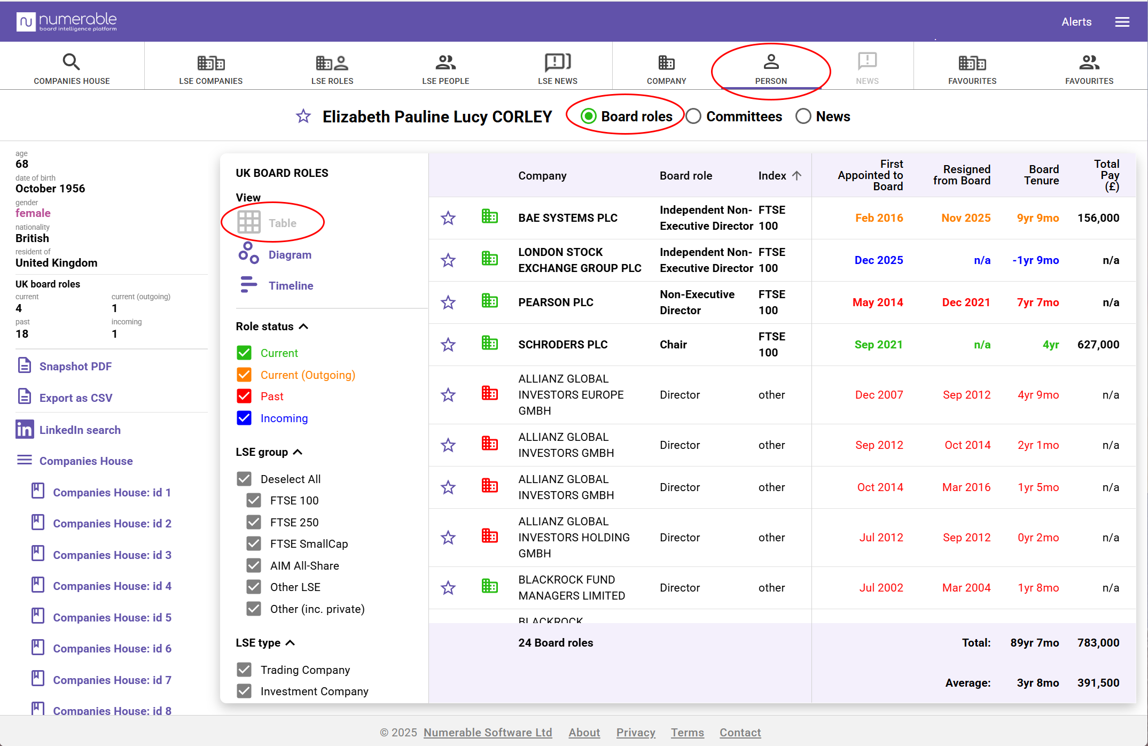Favourite Elizabeth Corley using the star icon
The width and height of the screenshot is (1148, 746).
(303, 116)
